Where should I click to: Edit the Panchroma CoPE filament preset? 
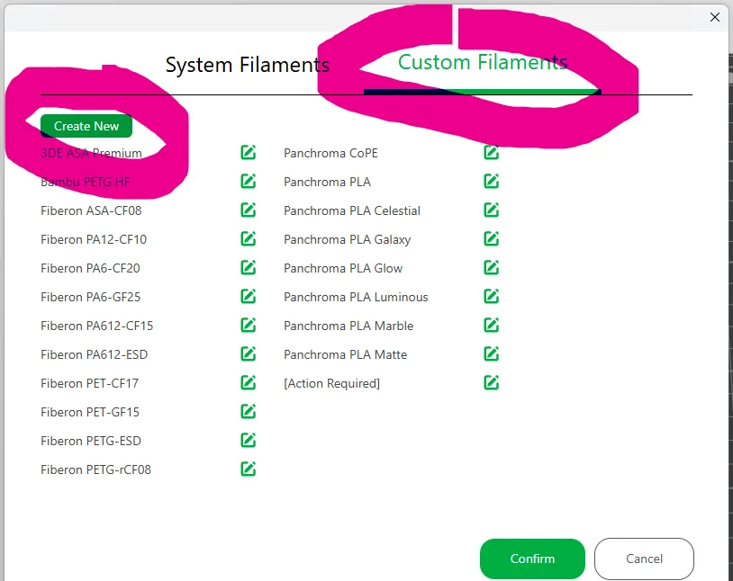coord(492,152)
